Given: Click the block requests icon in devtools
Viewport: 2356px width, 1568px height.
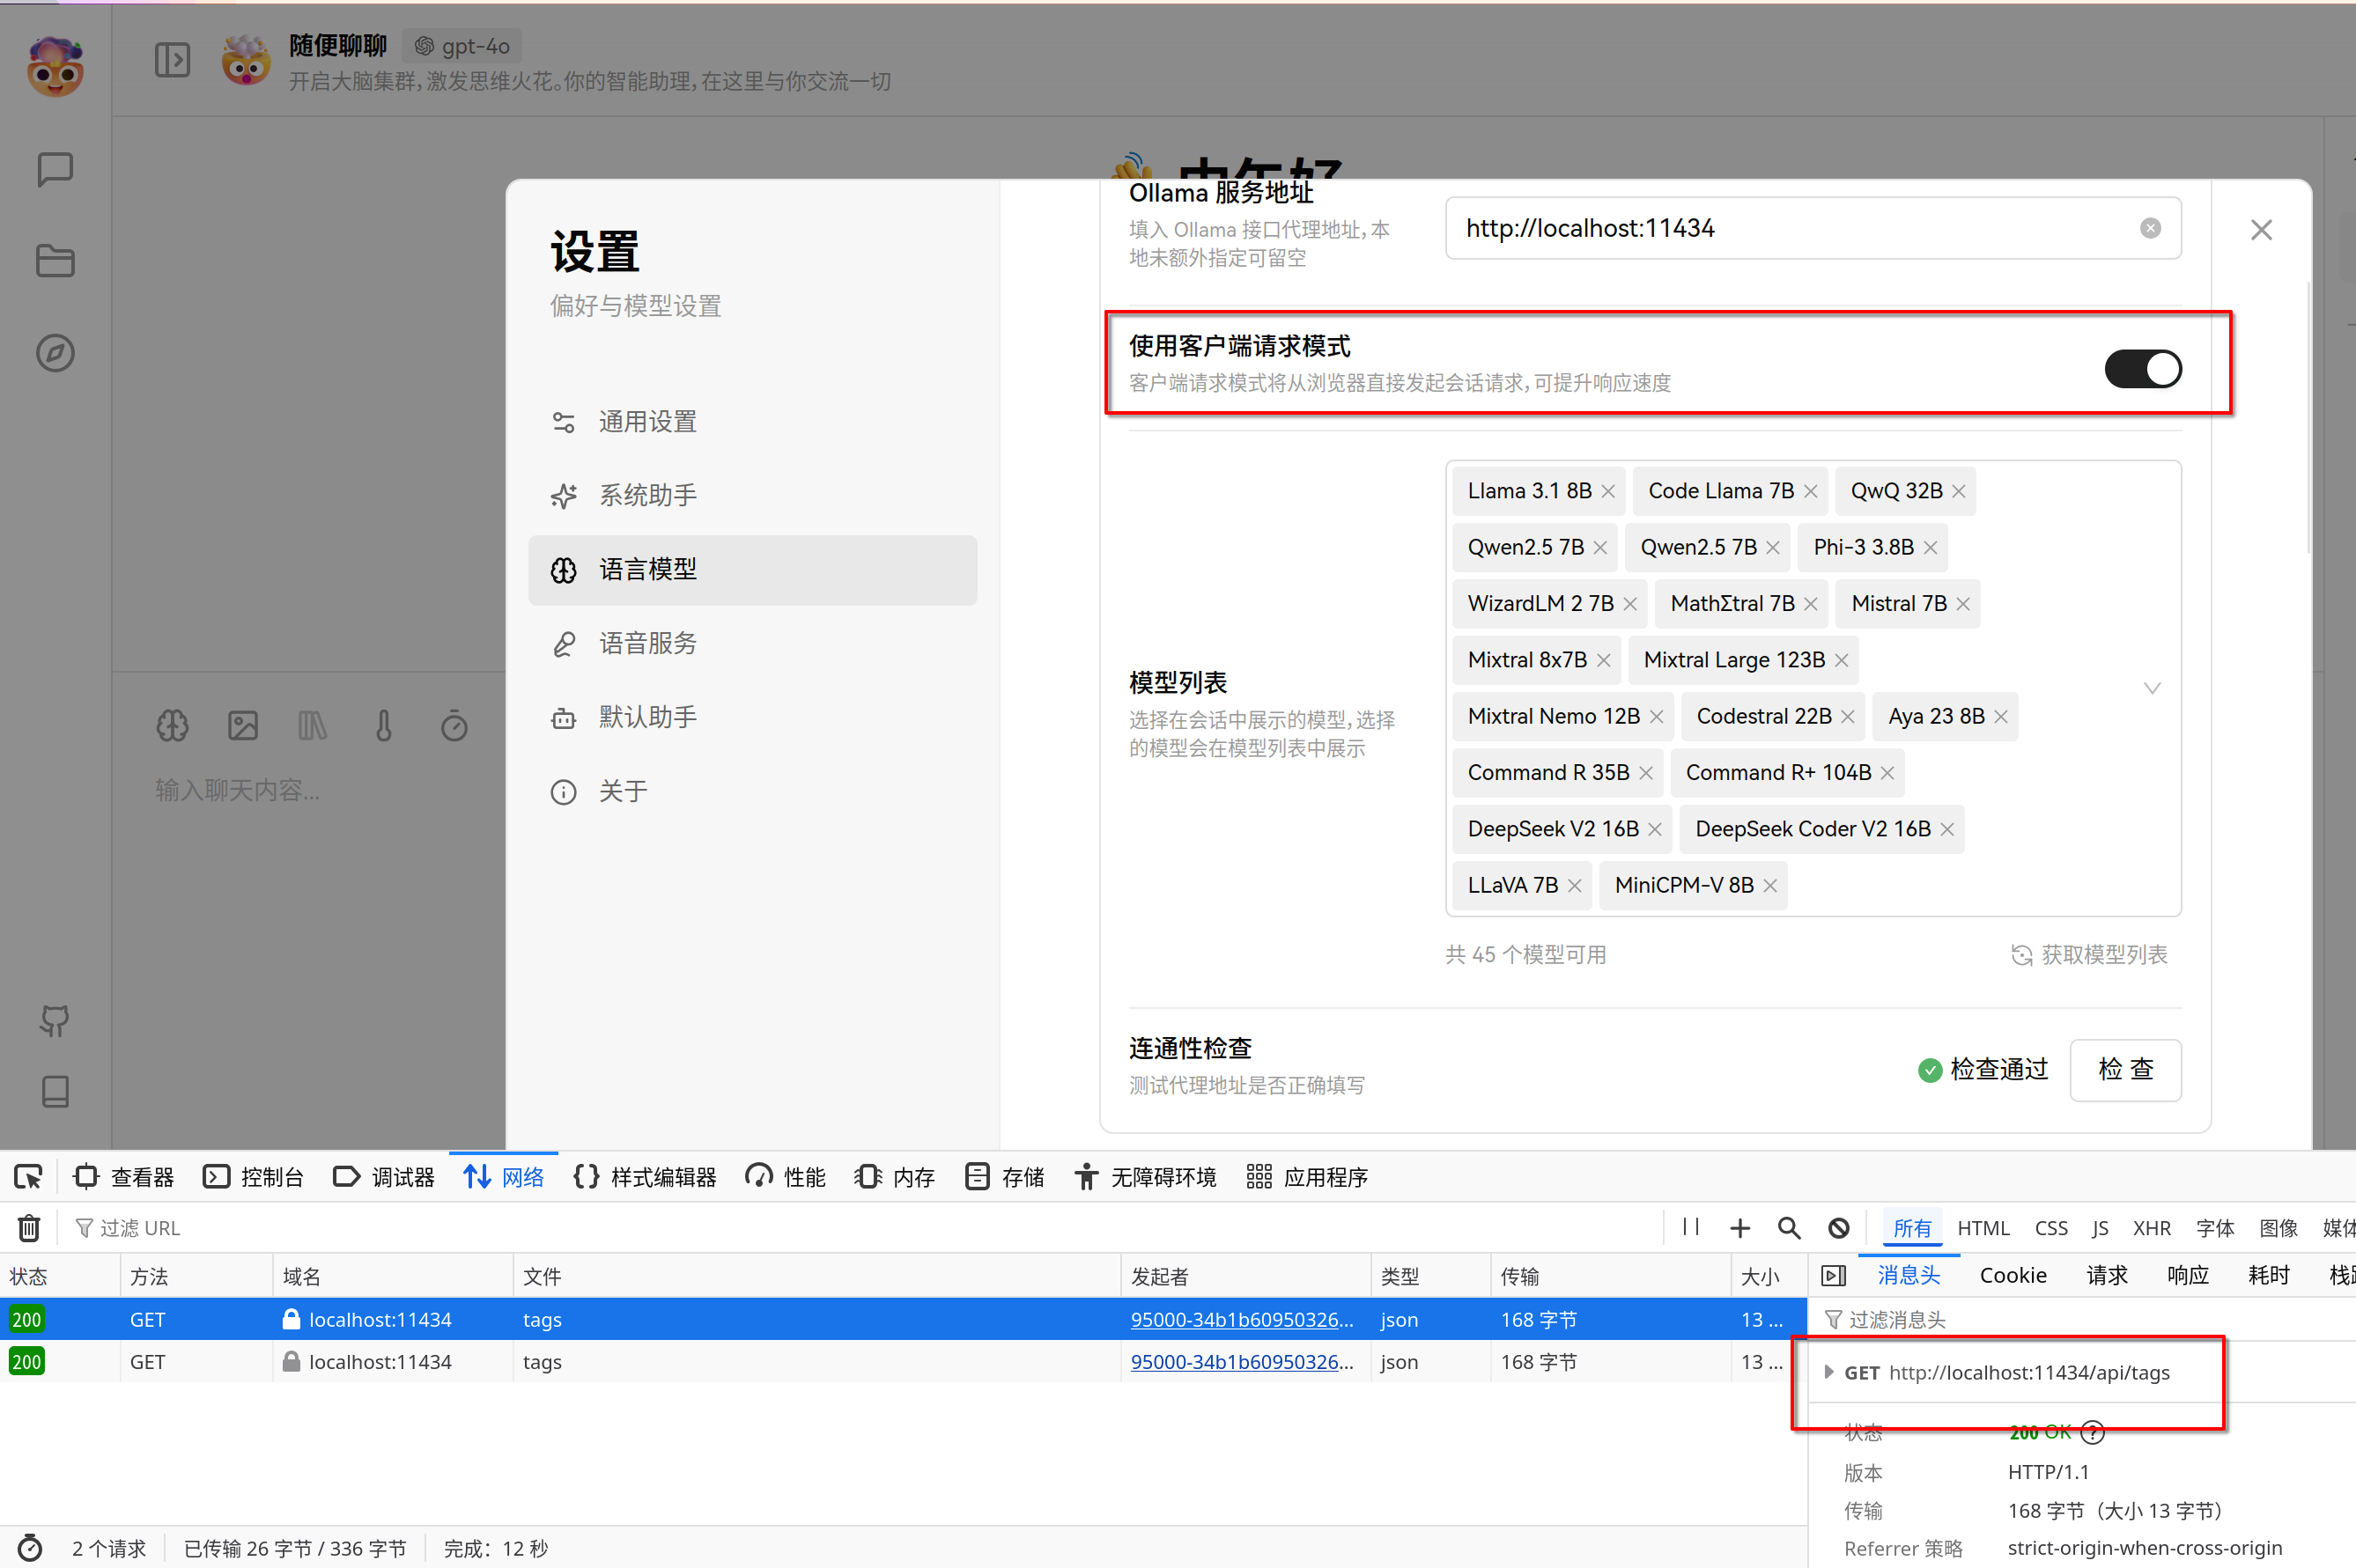Looking at the screenshot, I should coord(1839,1227).
